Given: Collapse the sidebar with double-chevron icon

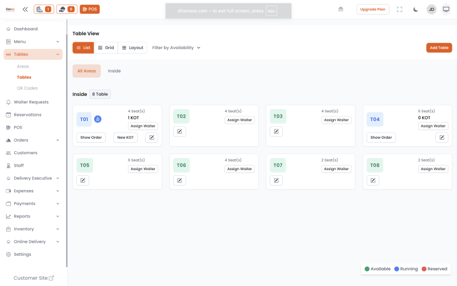Looking at the screenshot, I should pos(25,9).
